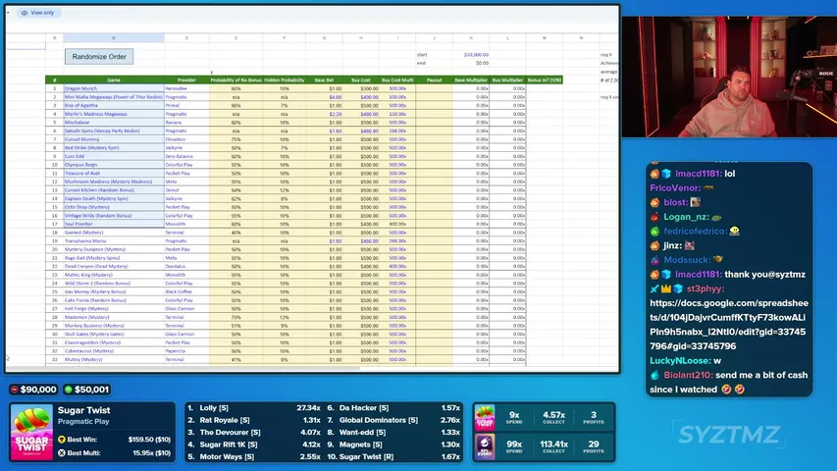Viewport: 837px width, 471px height.
Task: Select the Soul Frontier cell
Action: tap(114, 225)
